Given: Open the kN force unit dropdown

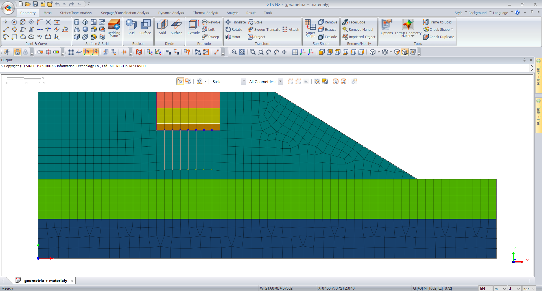Looking at the screenshot, I should point(486,288).
